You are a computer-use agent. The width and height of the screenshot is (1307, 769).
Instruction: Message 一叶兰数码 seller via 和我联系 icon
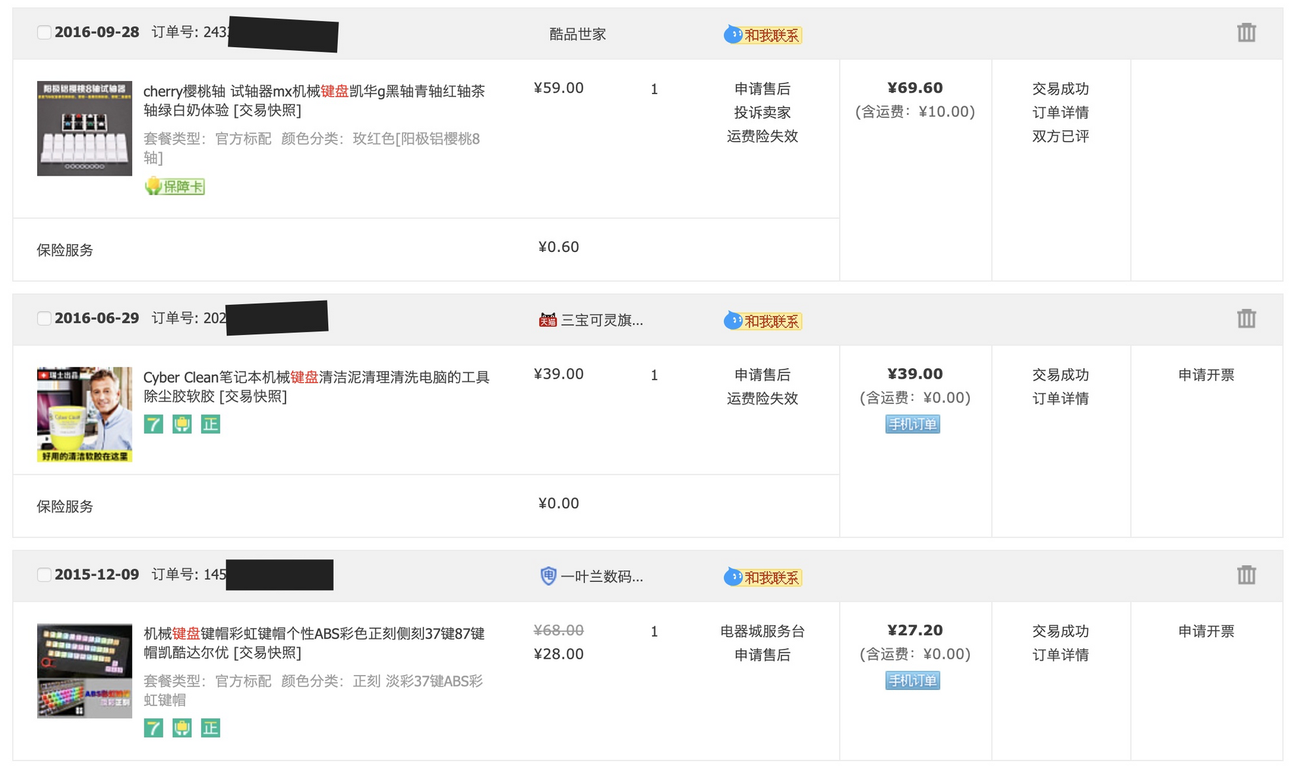pyautogui.click(x=763, y=577)
